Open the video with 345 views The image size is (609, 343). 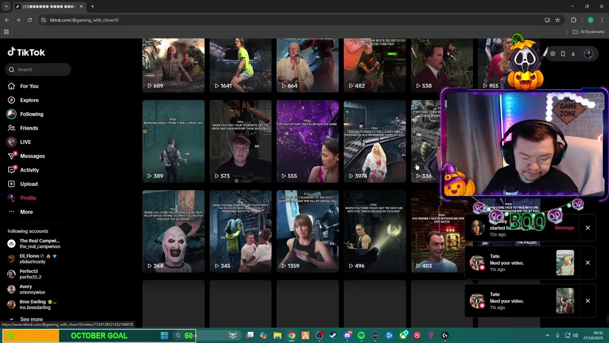pyautogui.click(x=240, y=232)
